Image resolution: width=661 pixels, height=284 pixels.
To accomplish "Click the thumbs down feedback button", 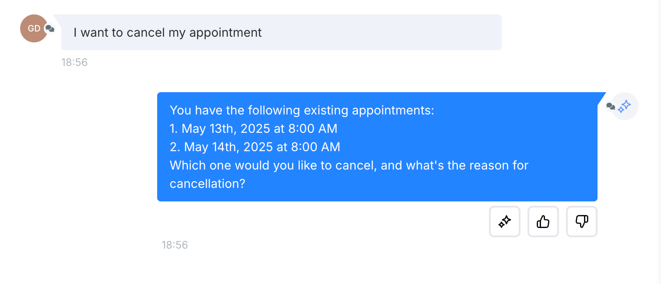I will tap(581, 222).
